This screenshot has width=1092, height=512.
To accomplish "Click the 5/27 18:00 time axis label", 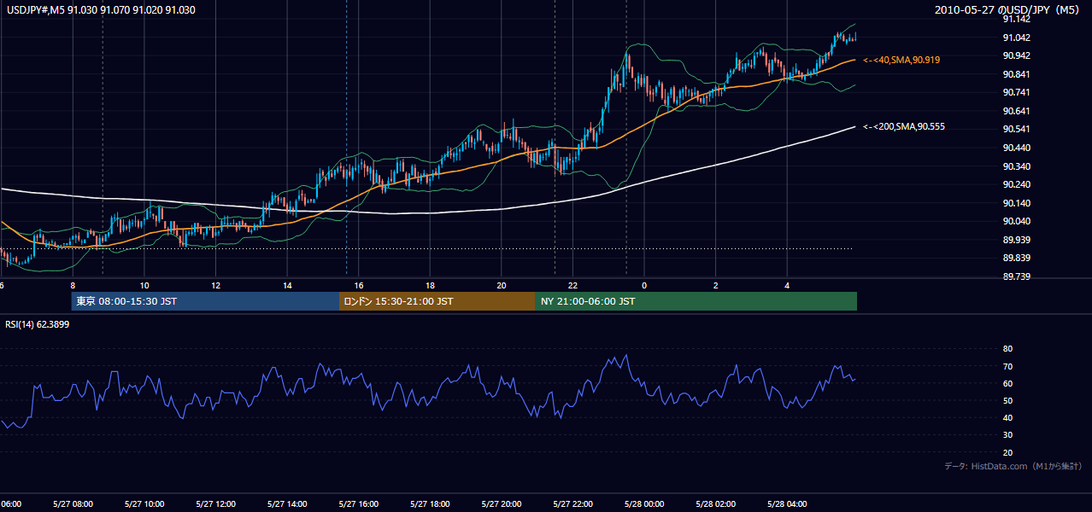I will coord(430,503).
